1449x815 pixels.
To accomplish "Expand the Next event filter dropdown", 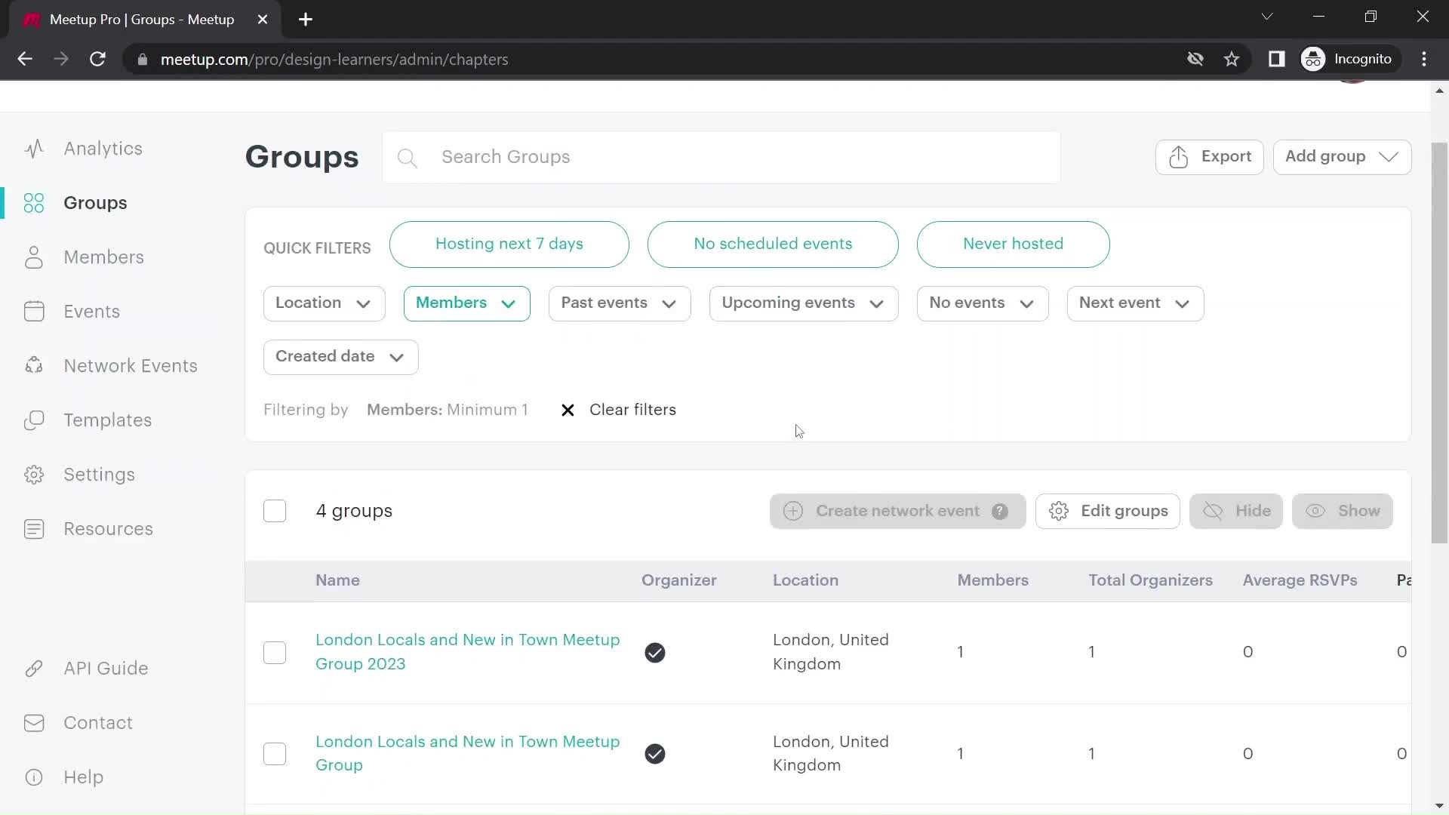I will [x=1135, y=303].
